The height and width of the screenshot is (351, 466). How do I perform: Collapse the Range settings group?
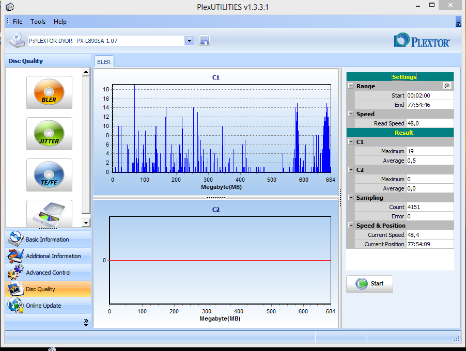(351, 86)
